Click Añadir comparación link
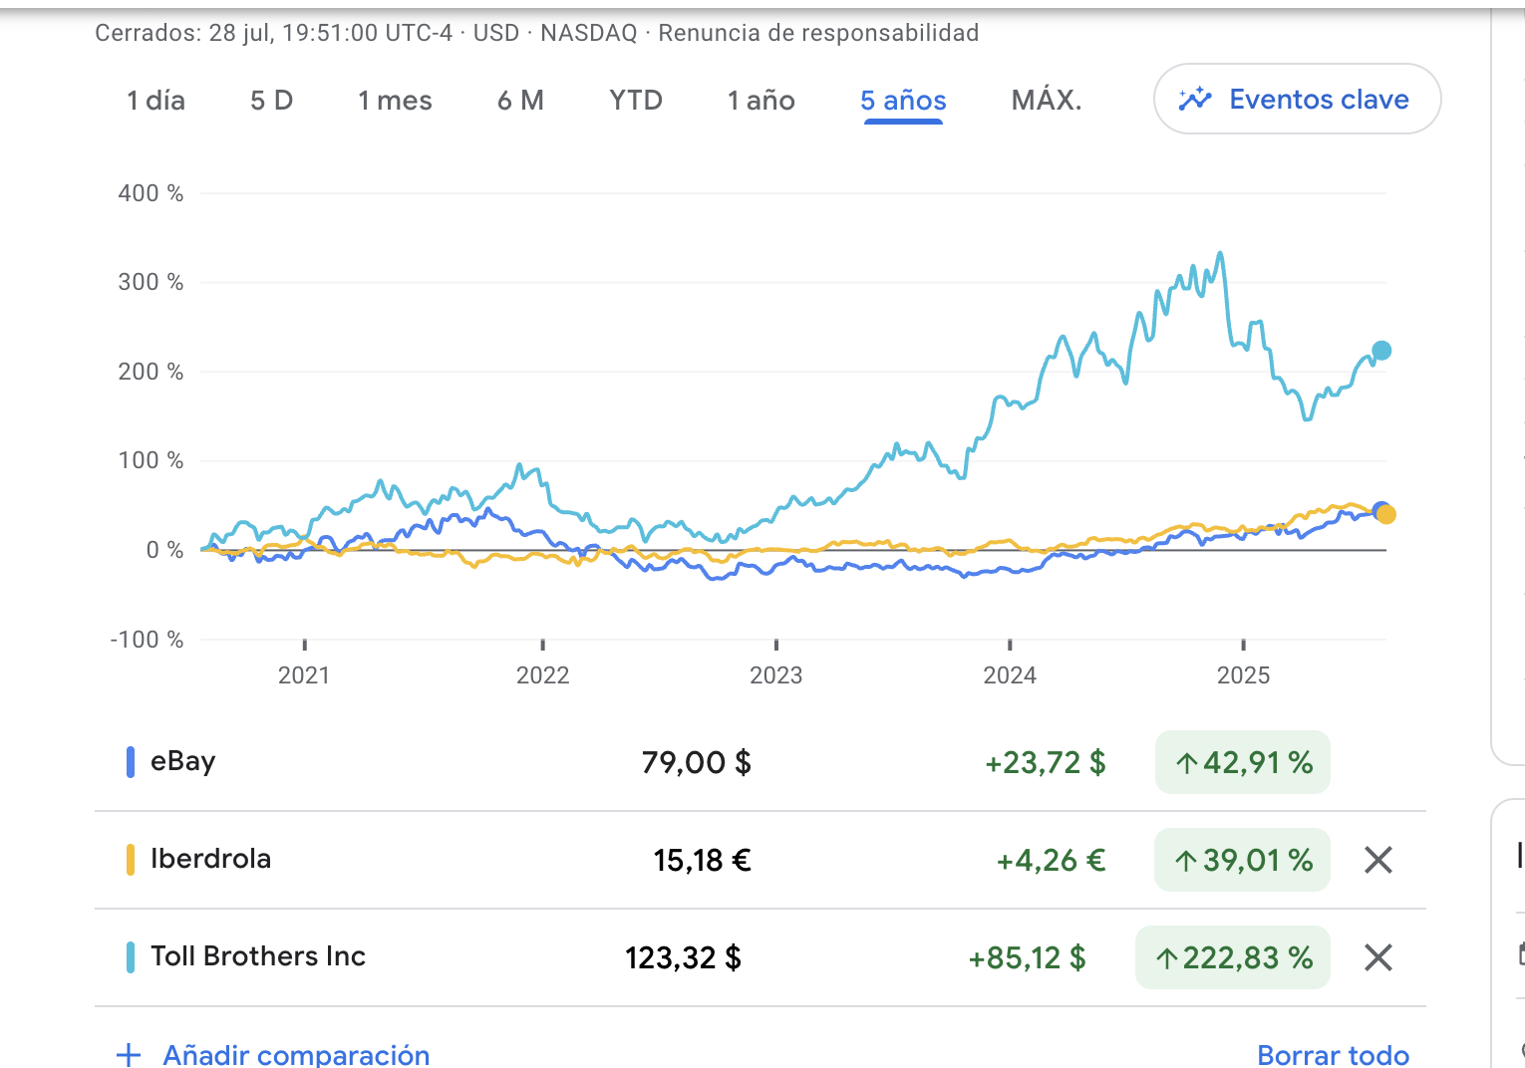Viewport: 1525px width, 1068px height. (296, 1054)
